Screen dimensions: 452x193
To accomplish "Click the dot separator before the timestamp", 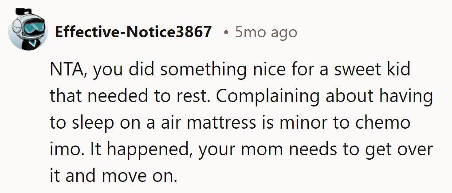I will (226, 33).
